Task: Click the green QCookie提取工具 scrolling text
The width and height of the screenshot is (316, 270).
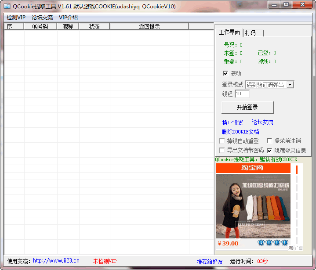Action: (256, 160)
